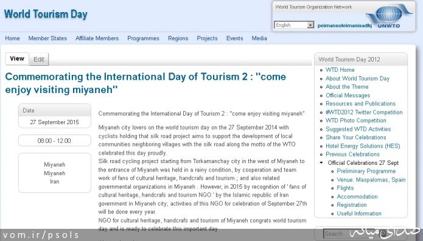Viewport: 423px width, 241px height.
Task: Open Suggested WTD Activities link
Action: click(358, 129)
